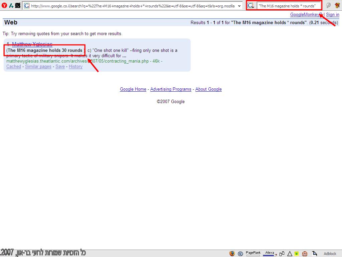Click the folded-page icon in status bar
This screenshot has height=257, width=342.
point(315,254)
